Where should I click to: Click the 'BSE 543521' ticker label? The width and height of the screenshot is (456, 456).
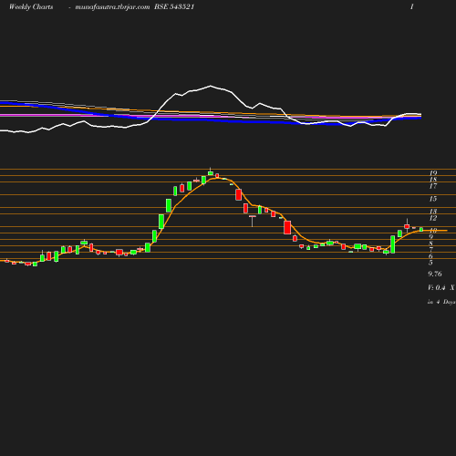[x=174, y=6]
